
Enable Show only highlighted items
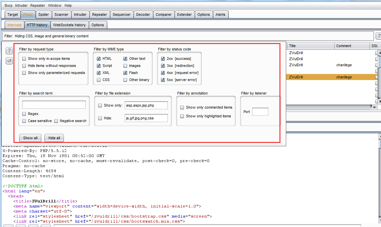coord(182,116)
